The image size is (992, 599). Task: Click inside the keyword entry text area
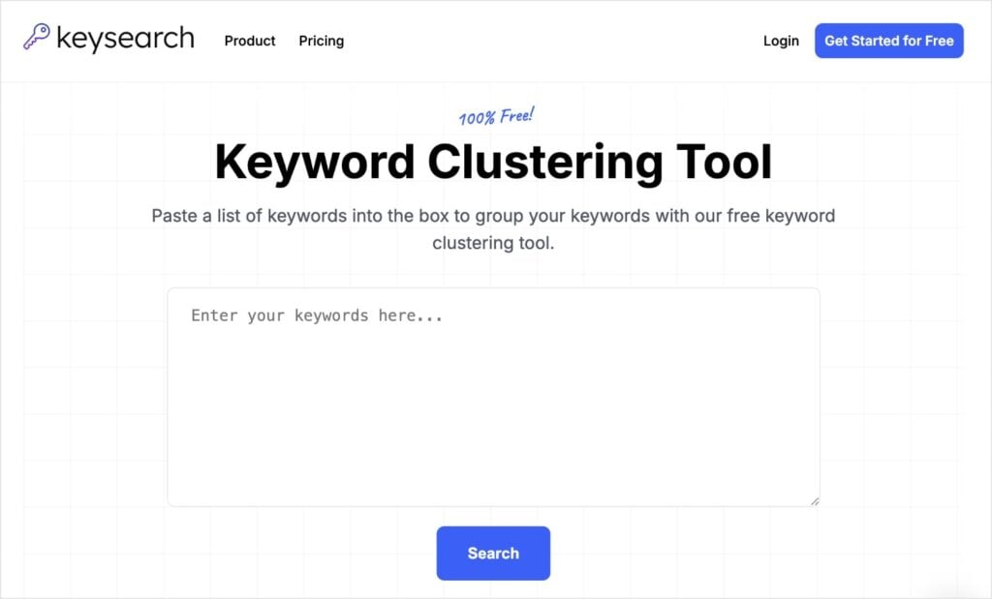[x=494, y=397]
